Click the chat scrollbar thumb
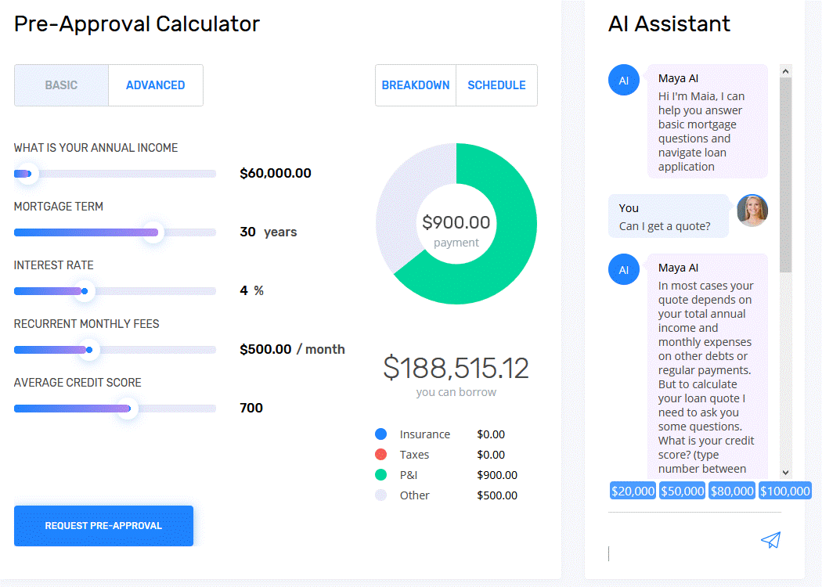 (785, 175)
